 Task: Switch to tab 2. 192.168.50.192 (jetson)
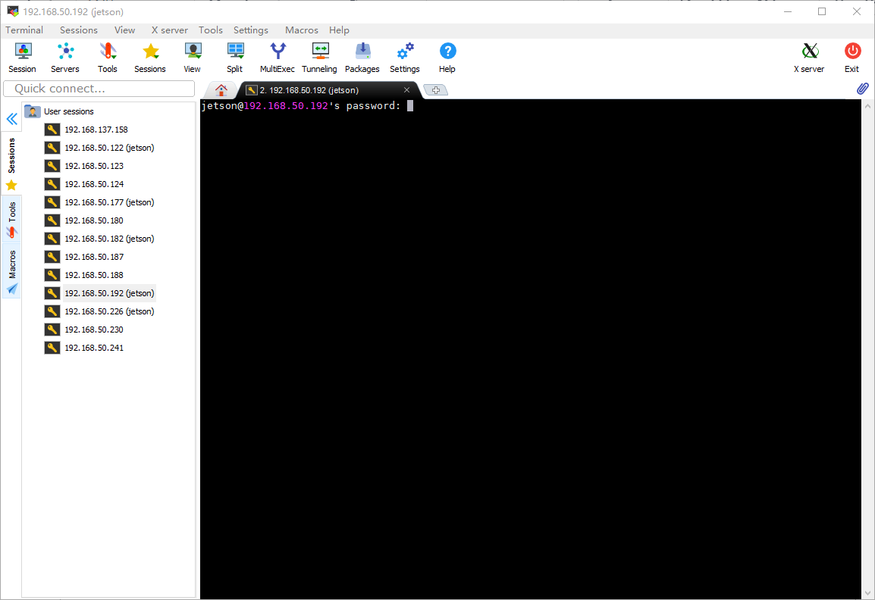click(309, 90)
